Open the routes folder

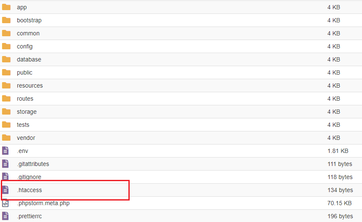[25, 99]
